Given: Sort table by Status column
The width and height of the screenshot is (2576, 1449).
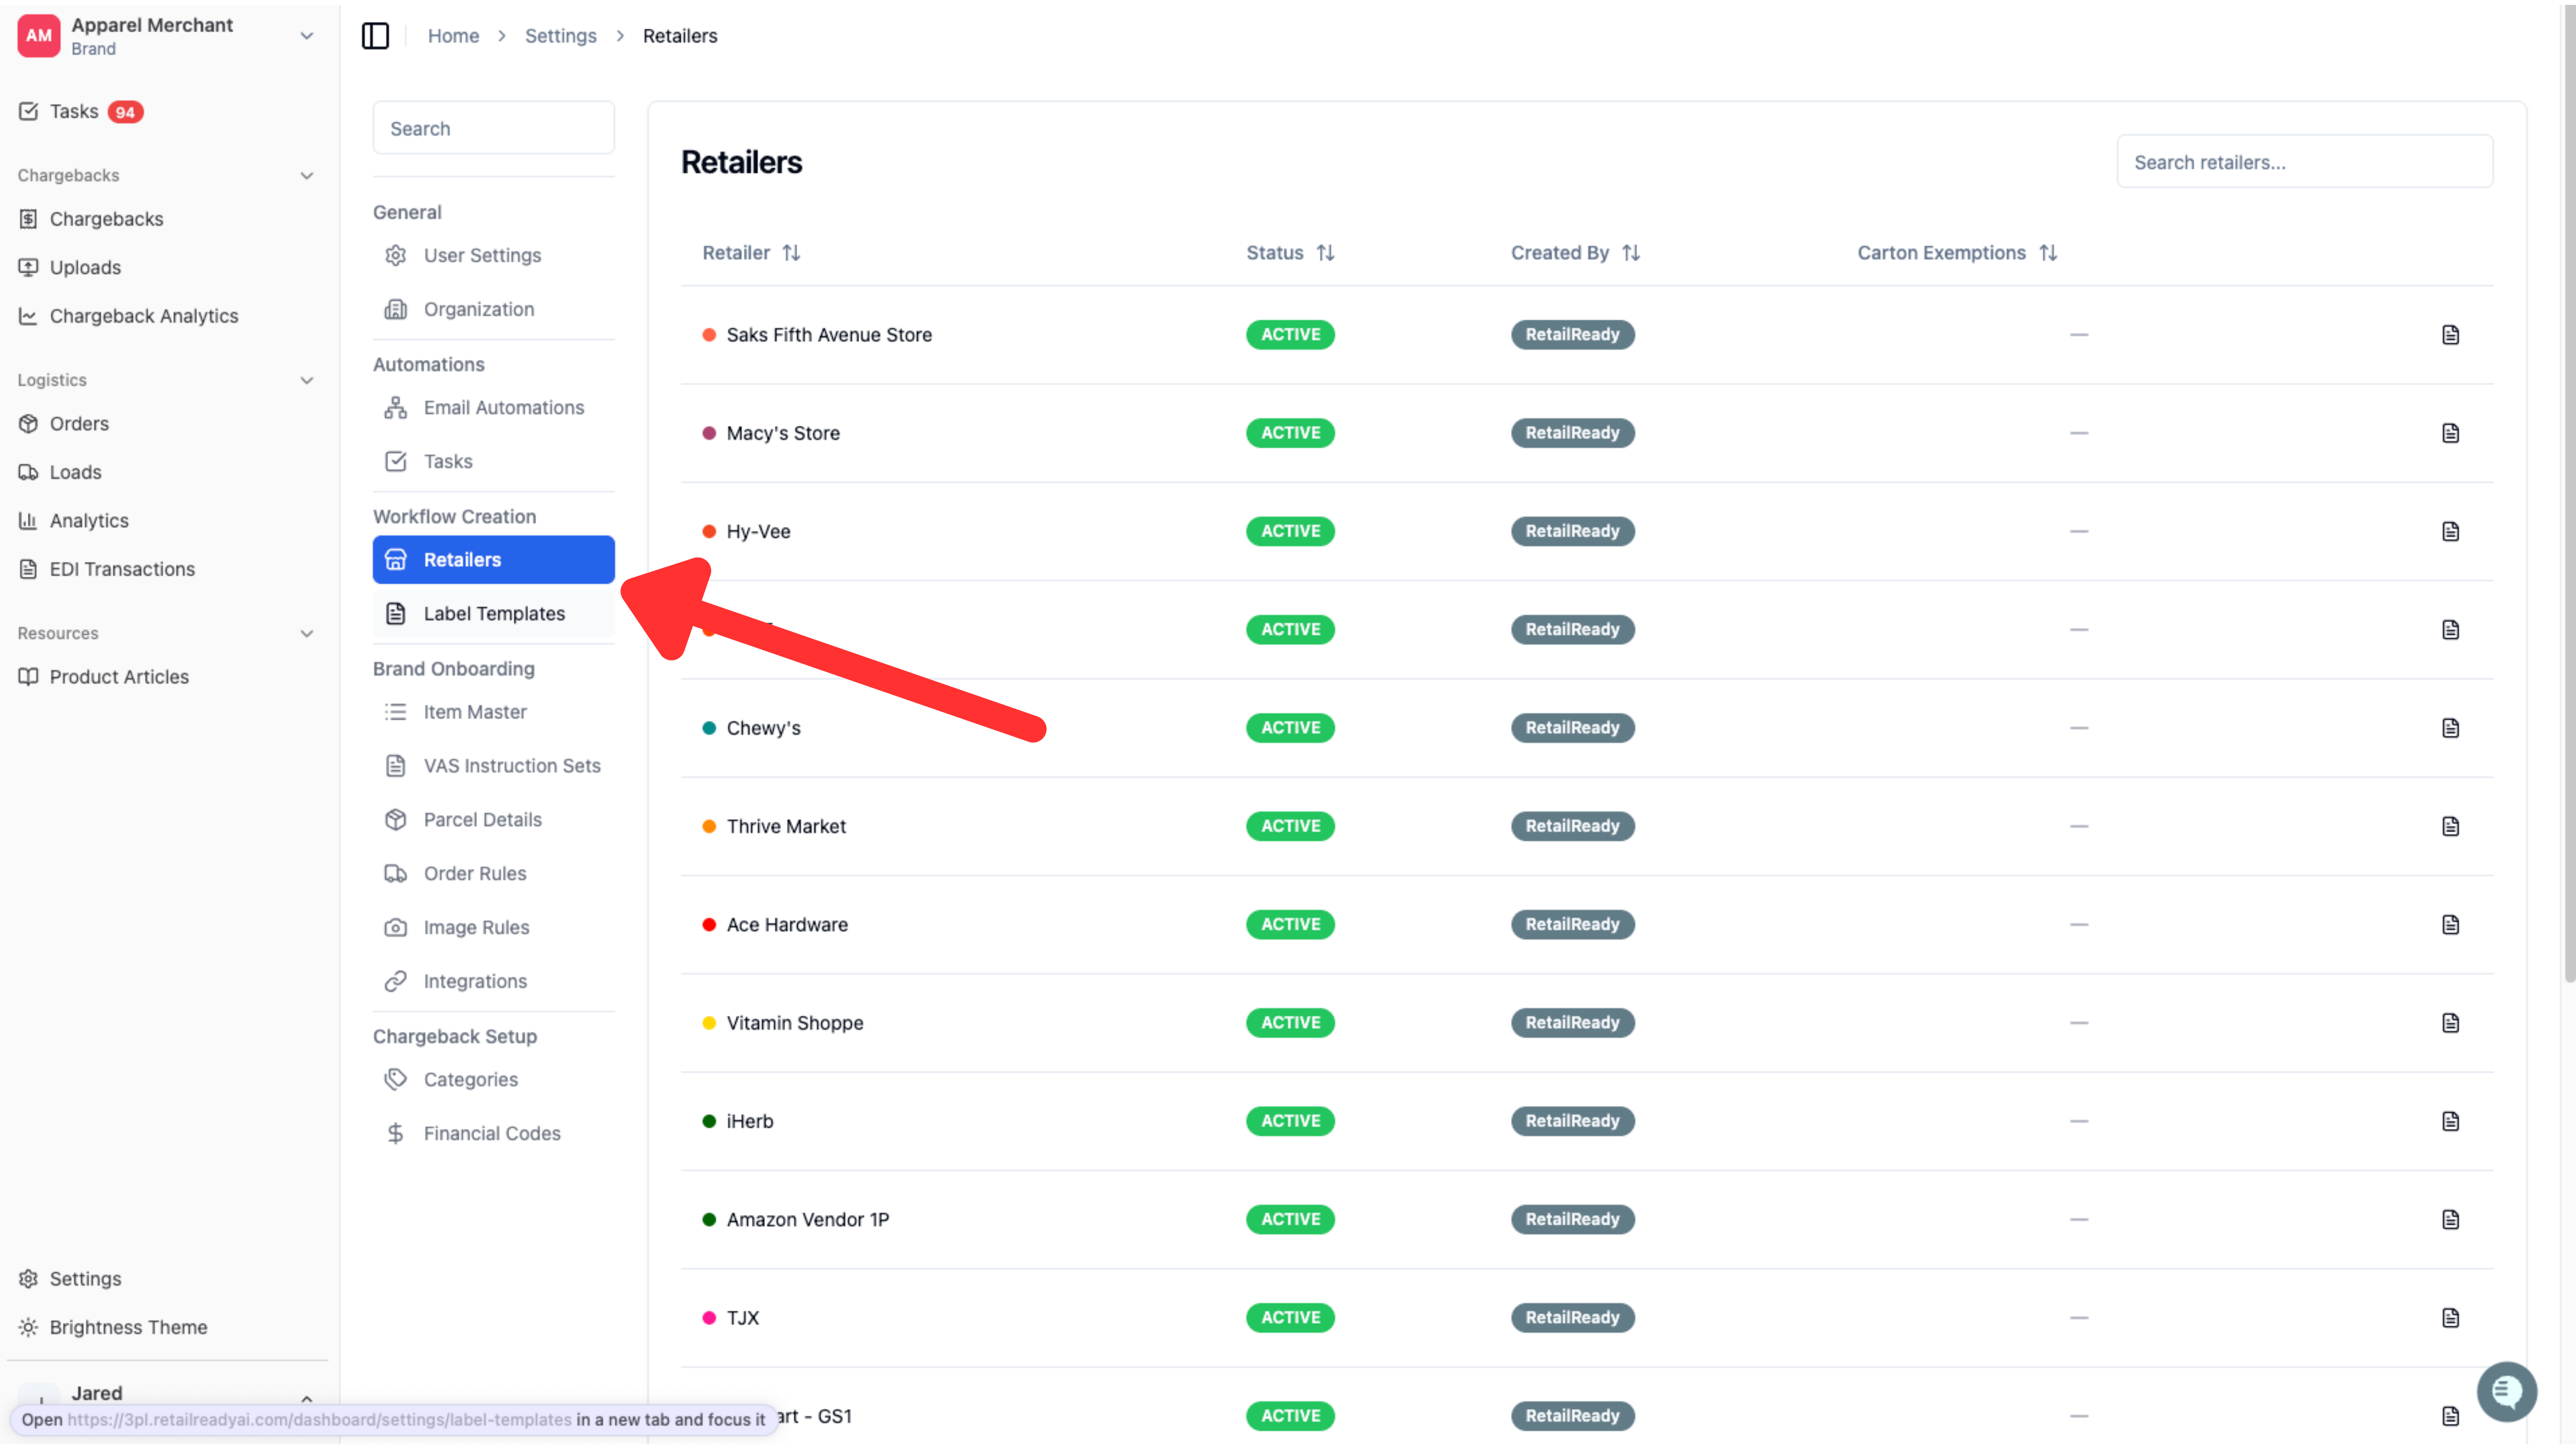Looking at the screenshot, I should tap(1290, 253).
